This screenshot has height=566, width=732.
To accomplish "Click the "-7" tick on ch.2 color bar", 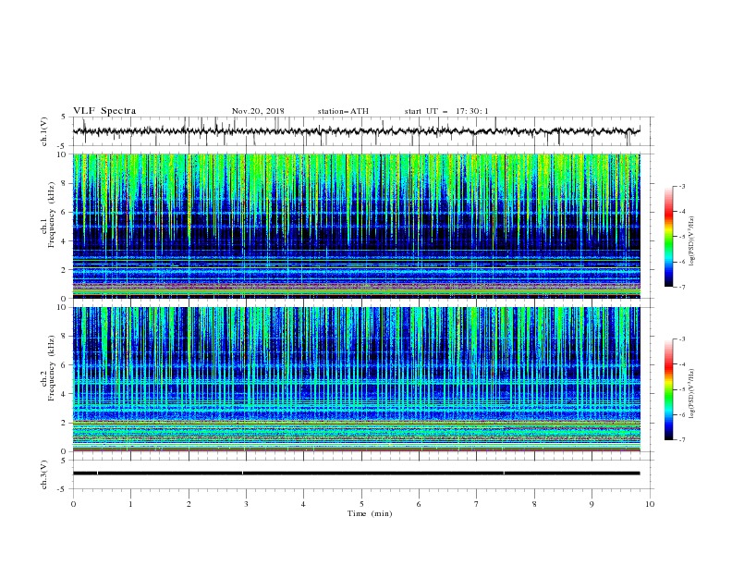I will (x=681, y=439).
